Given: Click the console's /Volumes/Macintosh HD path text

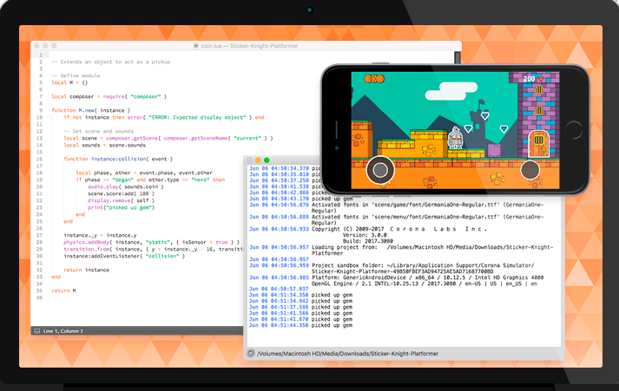Looking at the screenshot, I should click(348, 354).
